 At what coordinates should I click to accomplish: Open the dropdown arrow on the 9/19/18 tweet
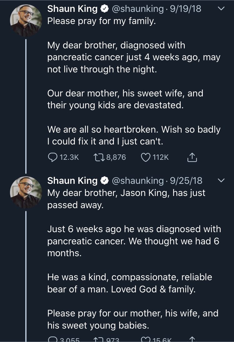click(x=220, y=9)
